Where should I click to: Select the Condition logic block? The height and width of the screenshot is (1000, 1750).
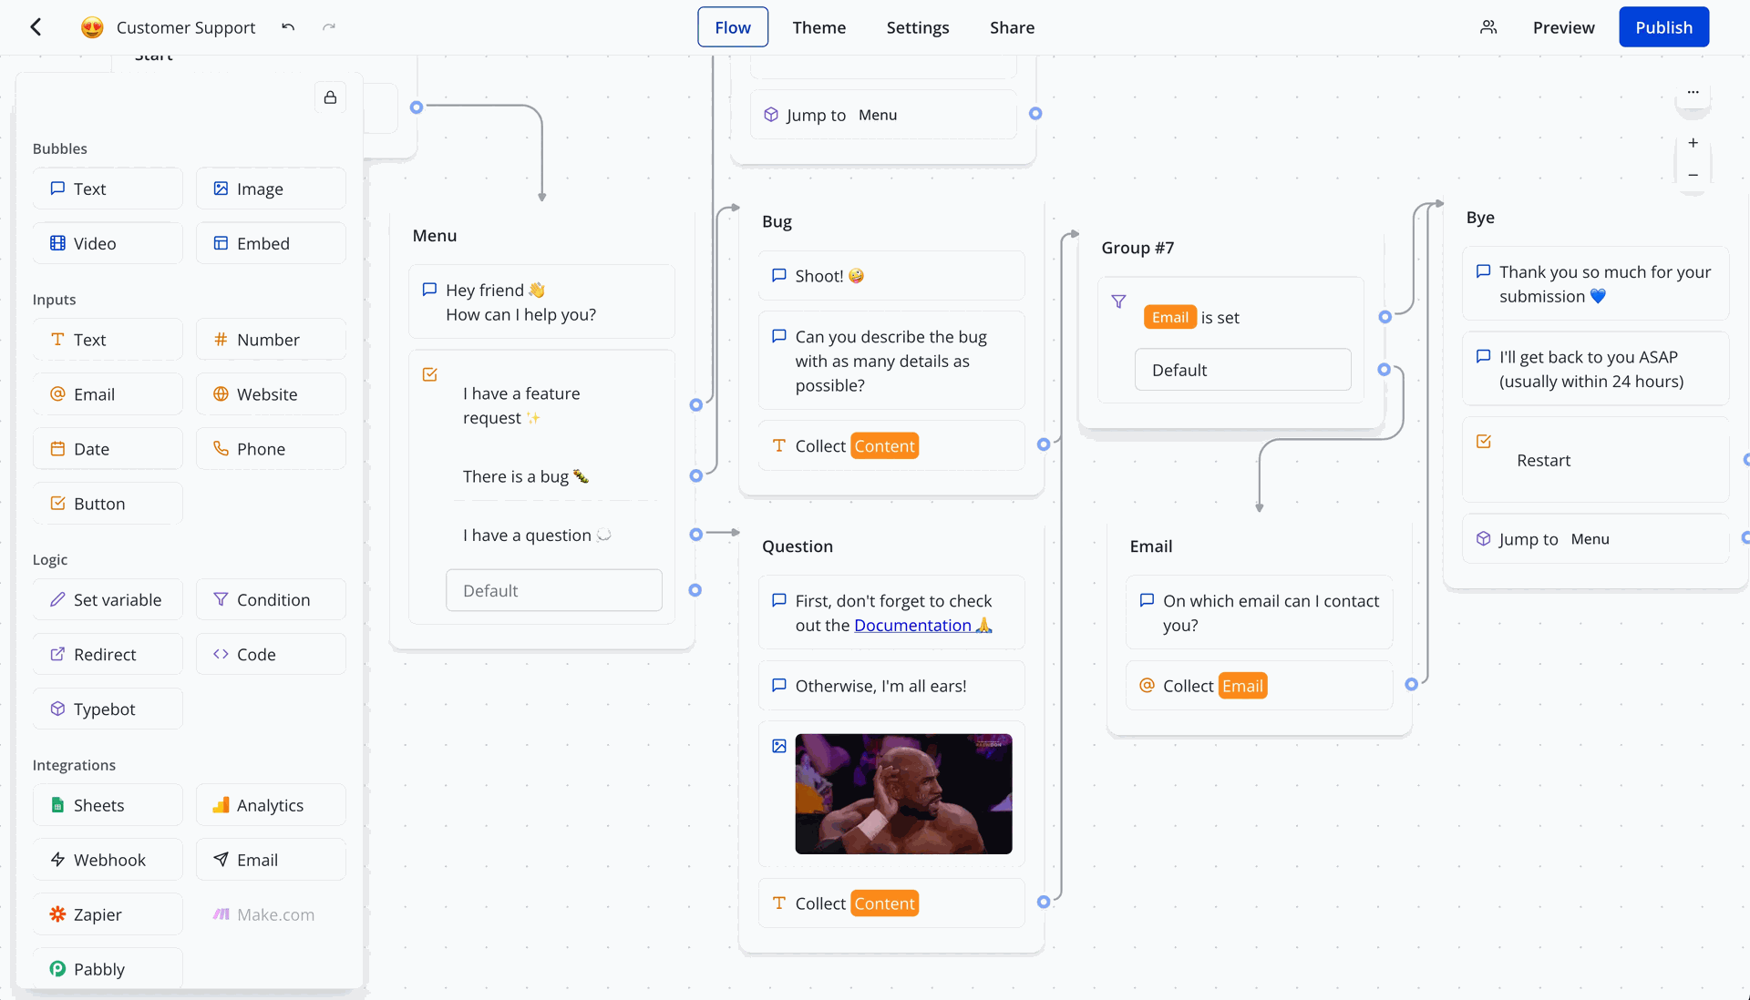click(x=271, y=599)
